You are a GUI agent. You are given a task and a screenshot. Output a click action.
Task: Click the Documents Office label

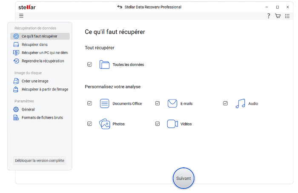[127, 104]
